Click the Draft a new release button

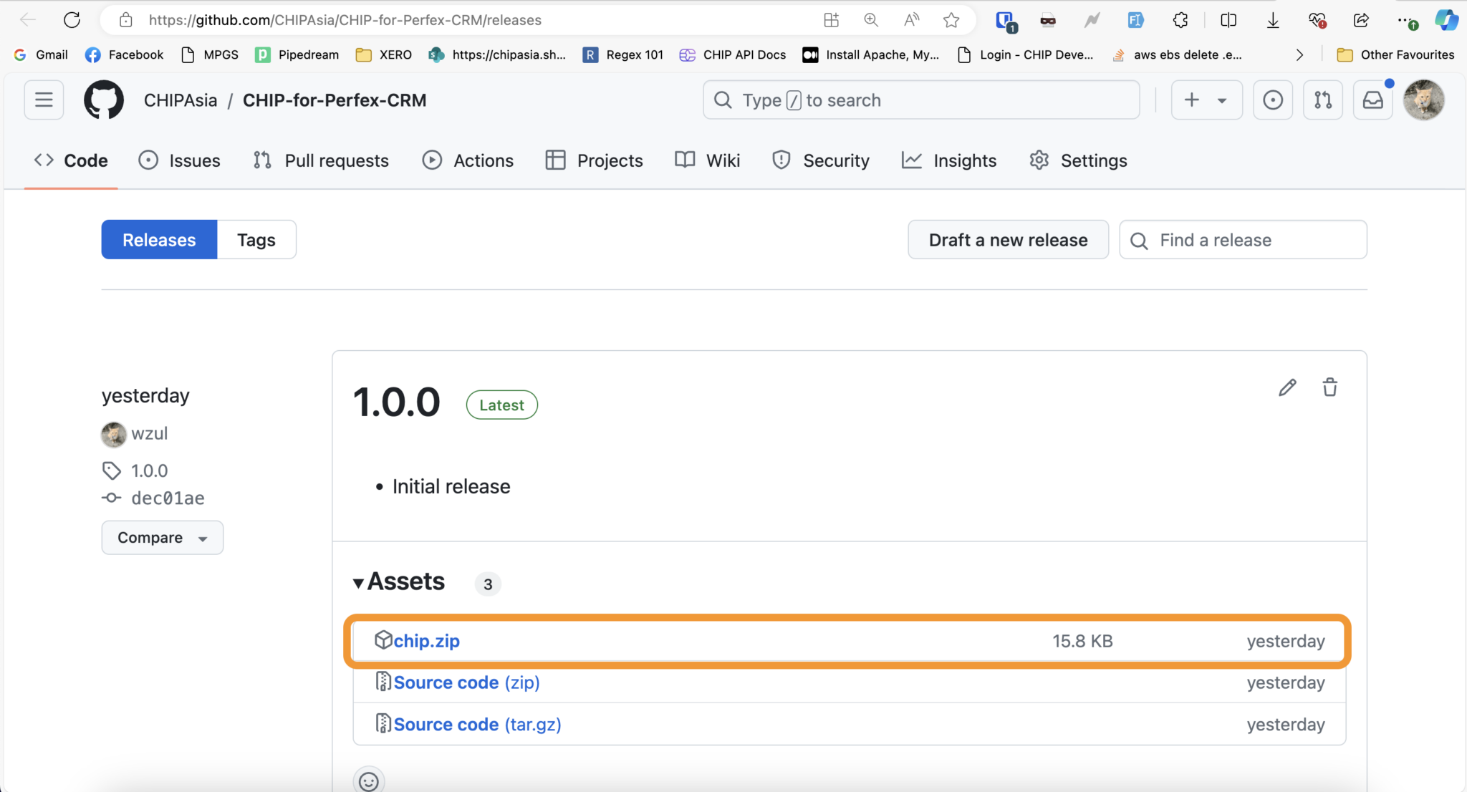[1007, 239]
